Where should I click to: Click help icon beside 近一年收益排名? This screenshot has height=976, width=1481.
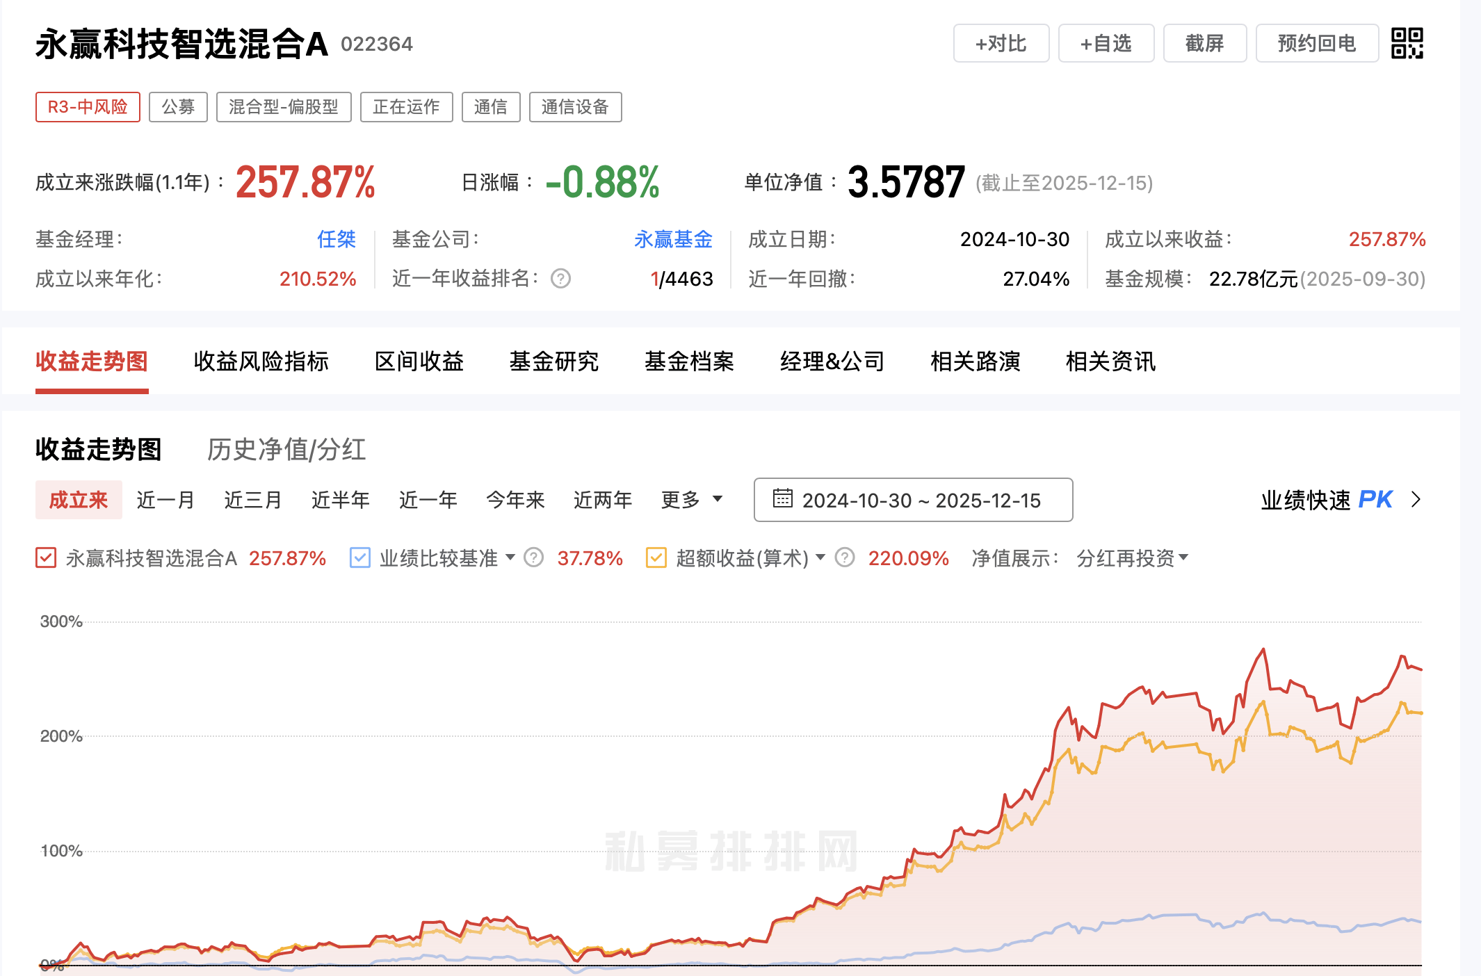tap(560, 279)
